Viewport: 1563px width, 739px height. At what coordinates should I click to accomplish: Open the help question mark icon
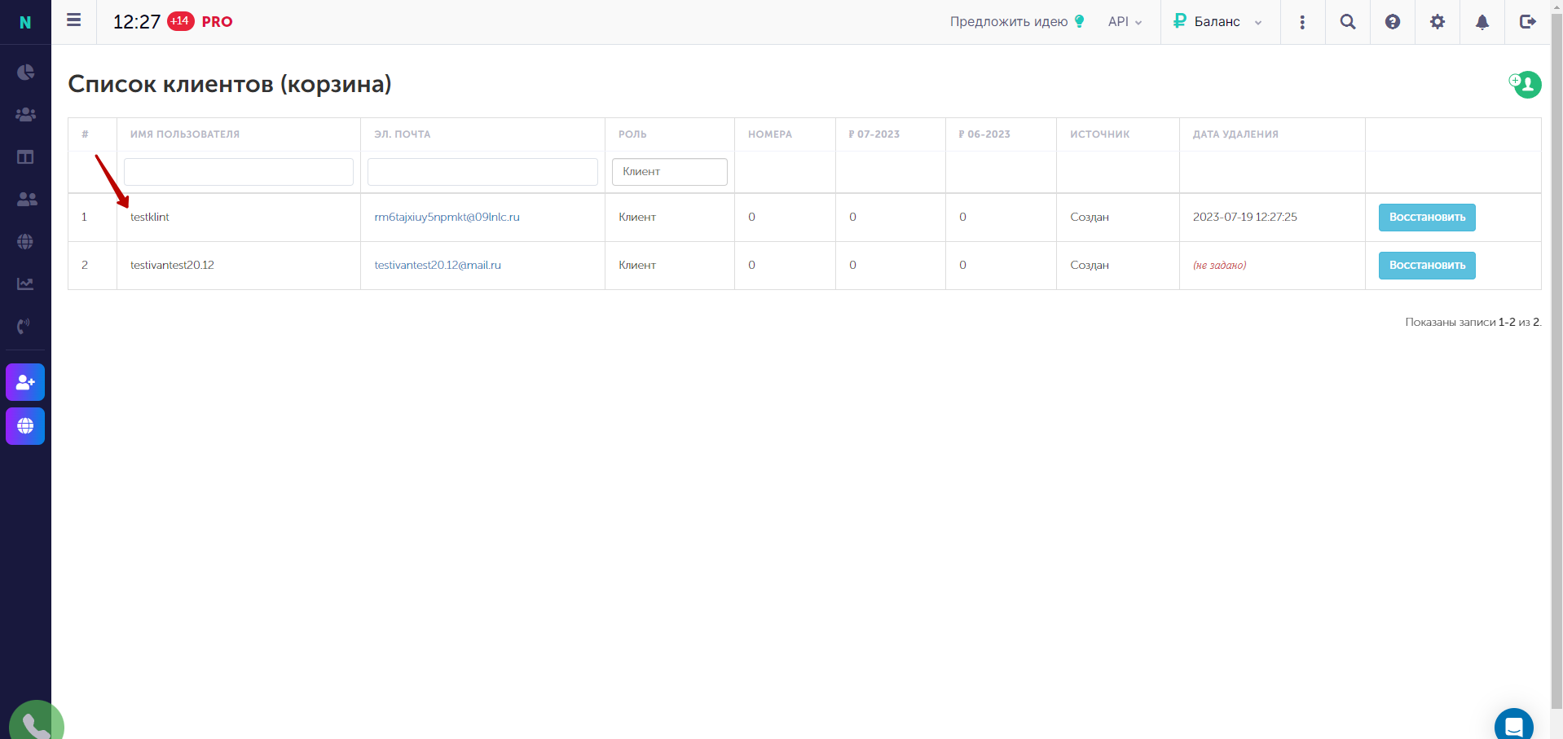(1393, 22)
